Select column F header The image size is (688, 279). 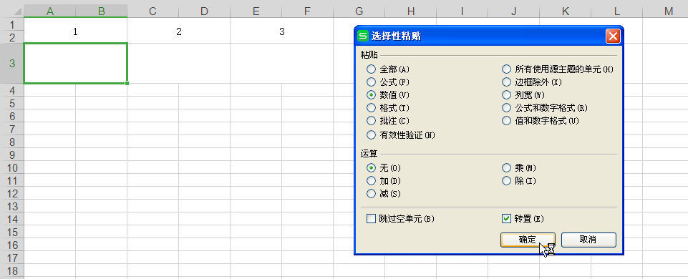(x=308, y=11)
